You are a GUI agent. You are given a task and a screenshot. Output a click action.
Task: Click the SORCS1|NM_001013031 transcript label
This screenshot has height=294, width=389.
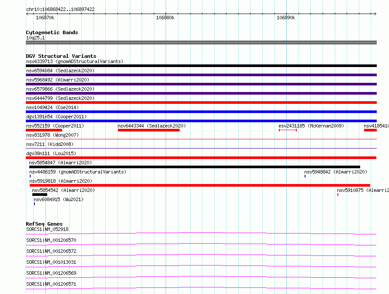pyautogui.click(x=51, y=262)
